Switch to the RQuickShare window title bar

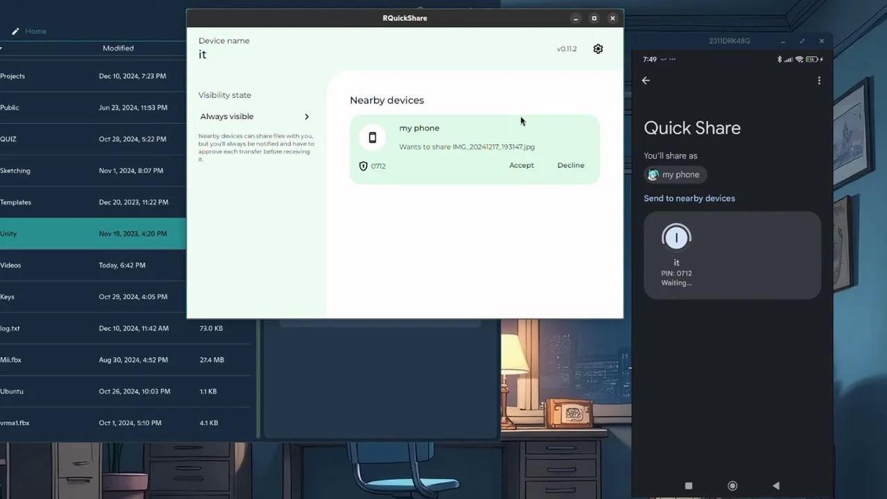pyautogui.click(x=404, y=18)
